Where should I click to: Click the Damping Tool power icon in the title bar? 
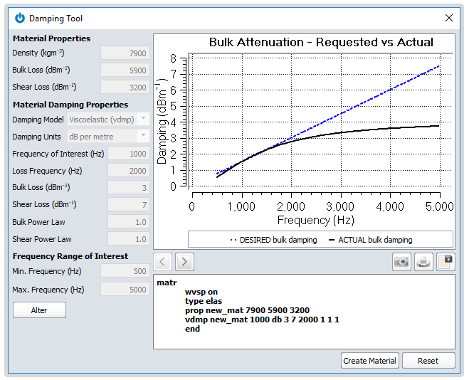20,18
